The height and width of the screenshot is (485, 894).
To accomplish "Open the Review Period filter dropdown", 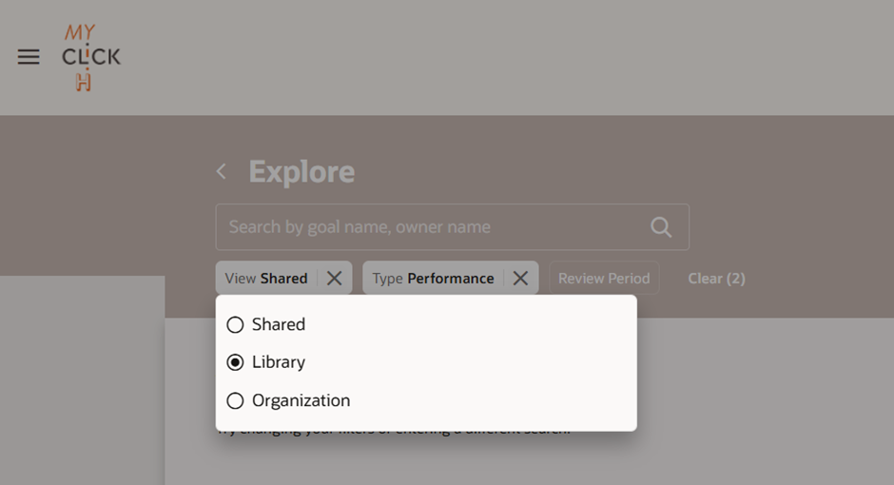I will (x=604, y=278).
